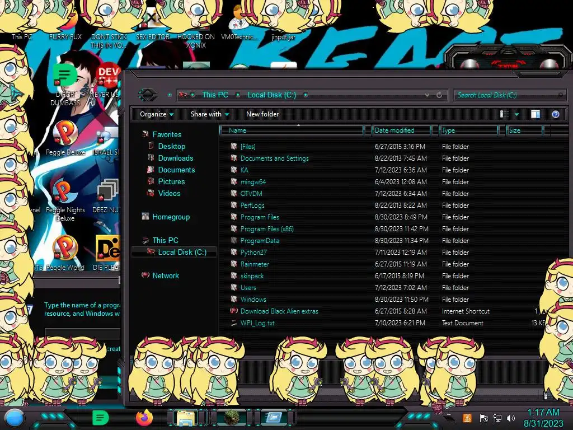Launch Firefox from the taskbar
Viewport: 573px width, 430px height.
click(x=144, y=418)
